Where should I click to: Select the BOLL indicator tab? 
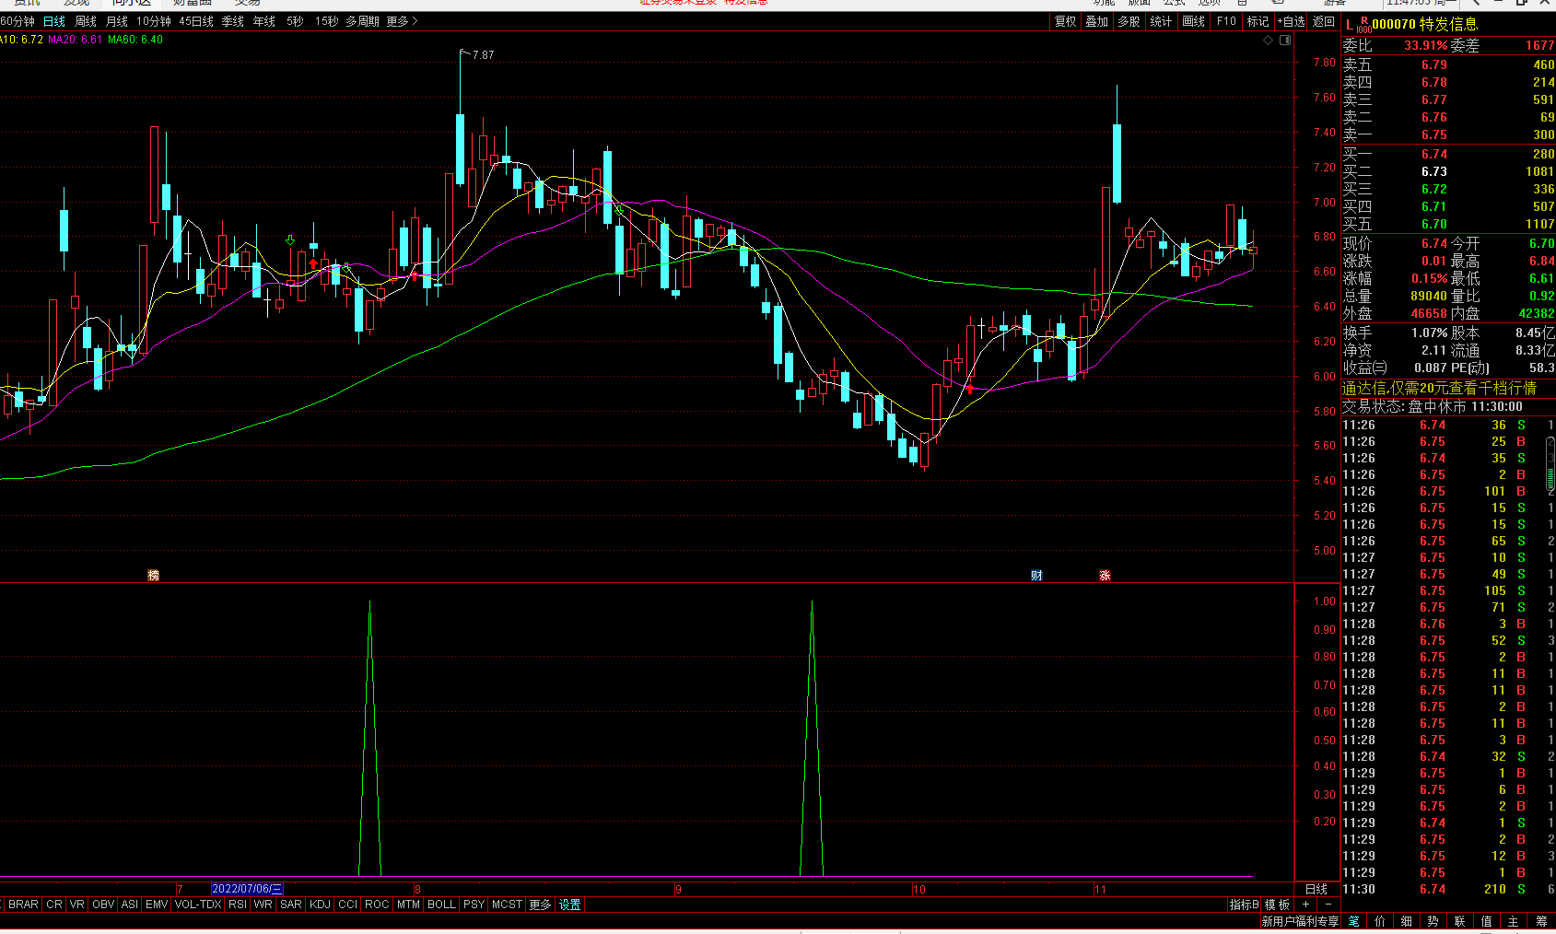coord(441,905)
